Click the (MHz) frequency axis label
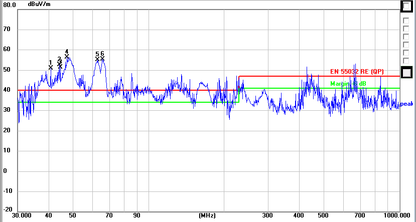 [207, 215]
